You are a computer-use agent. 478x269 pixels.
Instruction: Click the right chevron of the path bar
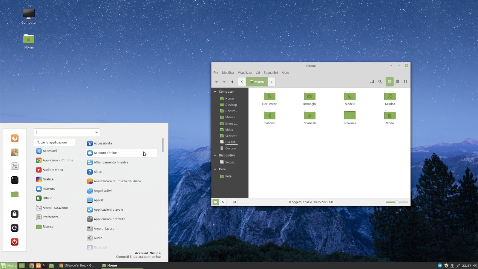(271, 82)
